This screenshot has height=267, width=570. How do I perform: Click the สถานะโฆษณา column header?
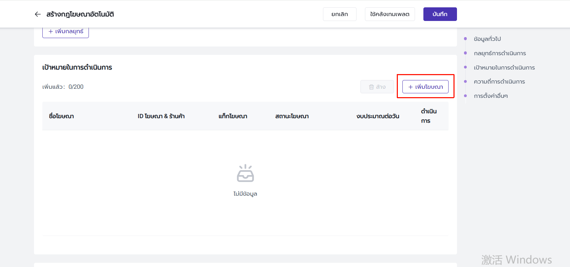point(292,116)
